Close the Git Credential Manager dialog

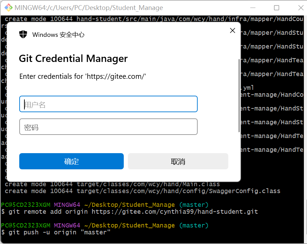(x=232, y=30)
